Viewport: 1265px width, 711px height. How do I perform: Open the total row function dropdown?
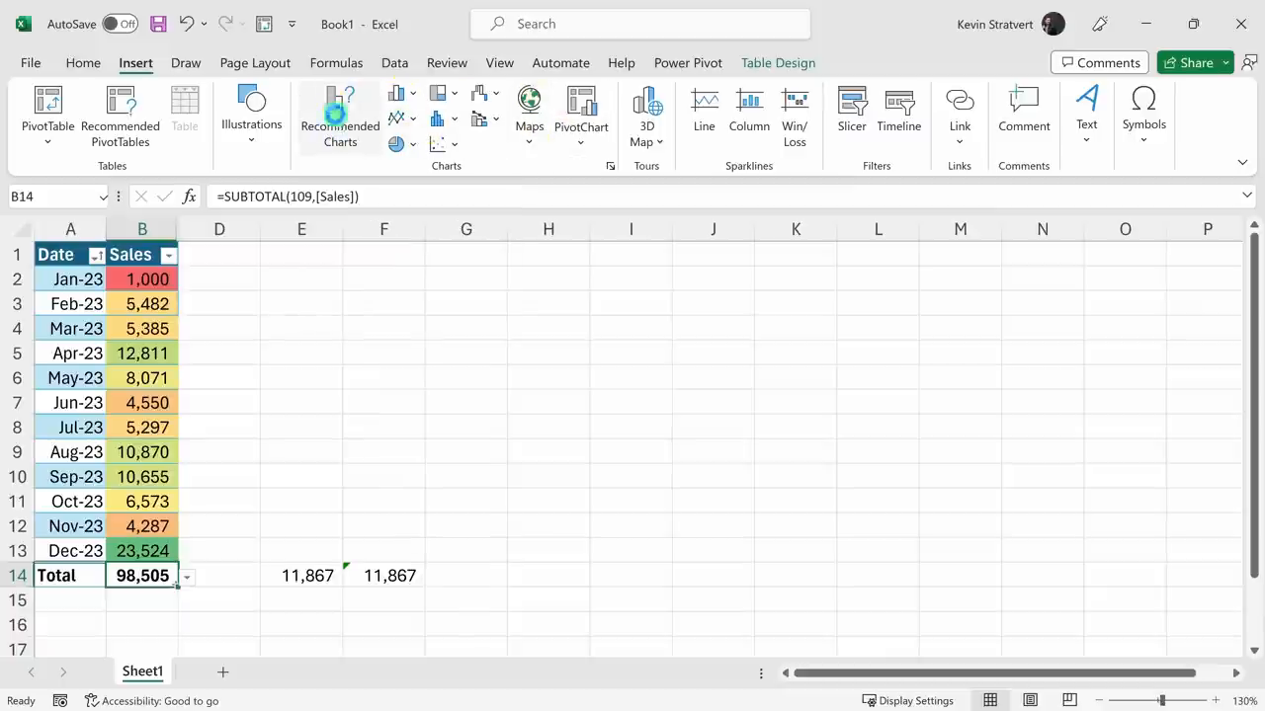tap(187, 577)
